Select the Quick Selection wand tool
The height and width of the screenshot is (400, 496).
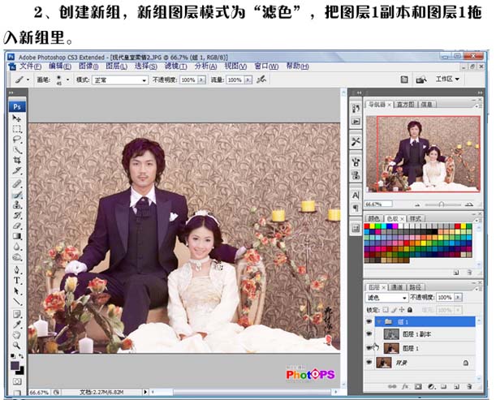point(17,149)
